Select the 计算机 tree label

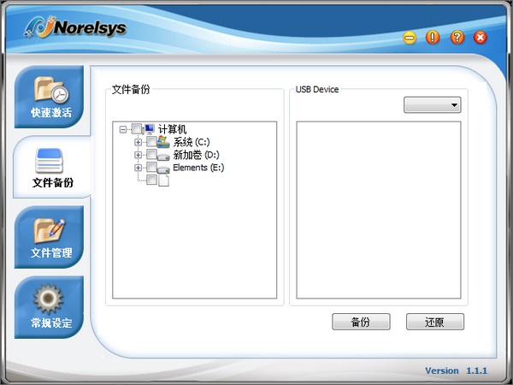click(x=172, y=129)
